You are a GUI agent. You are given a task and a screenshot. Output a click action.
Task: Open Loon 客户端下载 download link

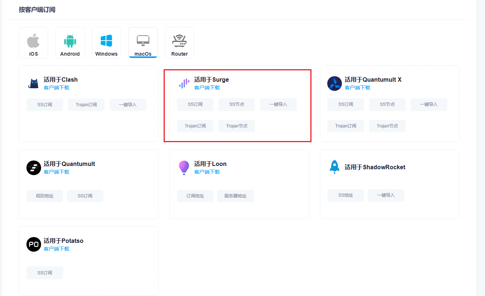[x=207, y=172]
